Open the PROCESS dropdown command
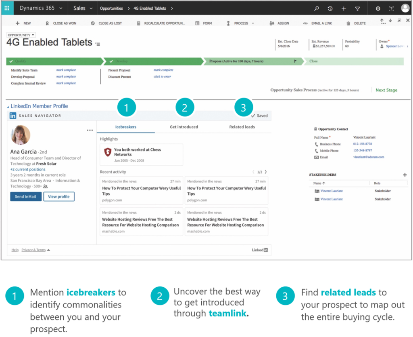The width and height of the screenshot is (413, 337). click(241, 23)
